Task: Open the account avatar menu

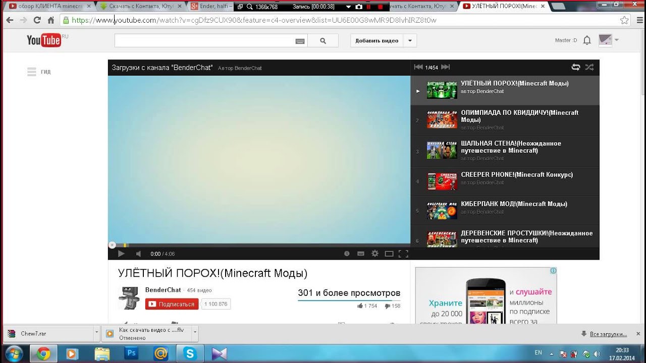Action: click(x=608, y=40)
